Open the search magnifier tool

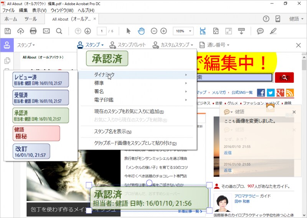59,31
